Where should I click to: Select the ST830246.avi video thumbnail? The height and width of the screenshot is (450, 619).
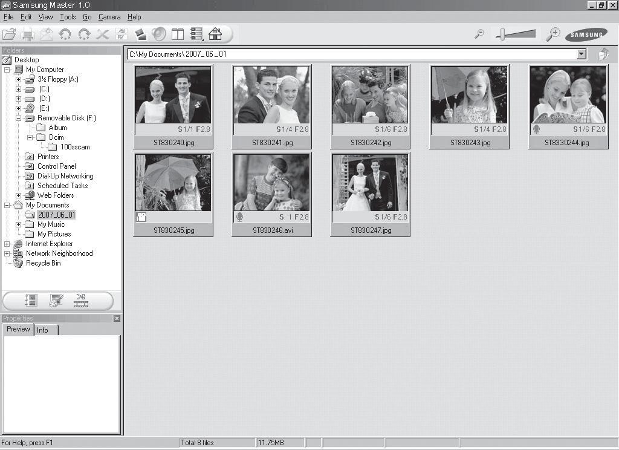click(271, 194)
